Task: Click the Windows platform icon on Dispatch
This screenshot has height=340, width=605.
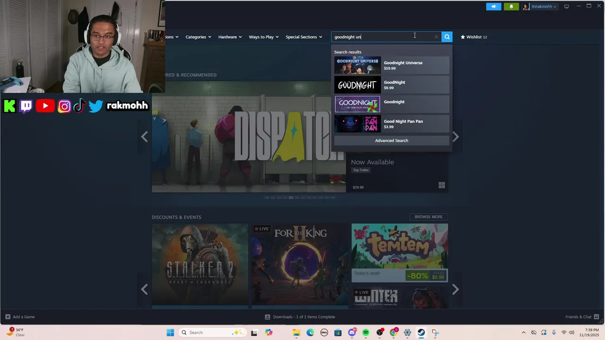Action: [x=441, y=185]
